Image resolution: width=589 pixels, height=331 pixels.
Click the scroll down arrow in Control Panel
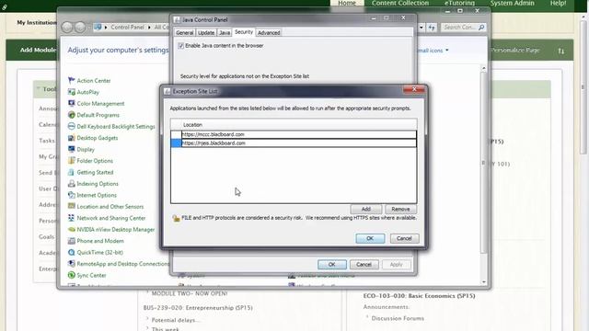pyautogui.click(x=484, y=282)
